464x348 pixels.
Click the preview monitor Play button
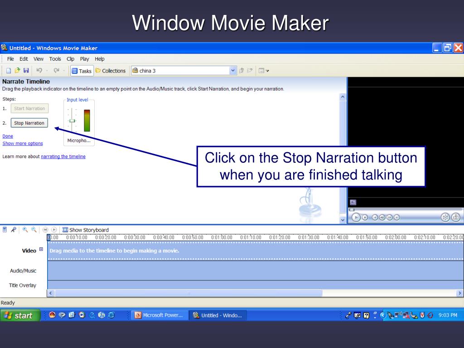356,217
